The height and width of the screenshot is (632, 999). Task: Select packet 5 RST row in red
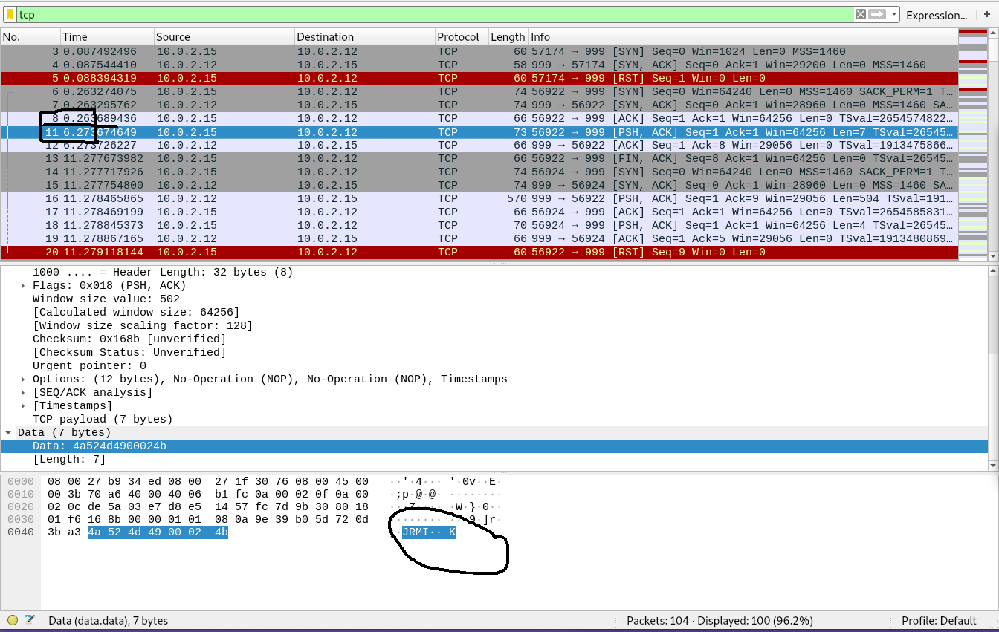pyautogui.click(x=479, y=78)
